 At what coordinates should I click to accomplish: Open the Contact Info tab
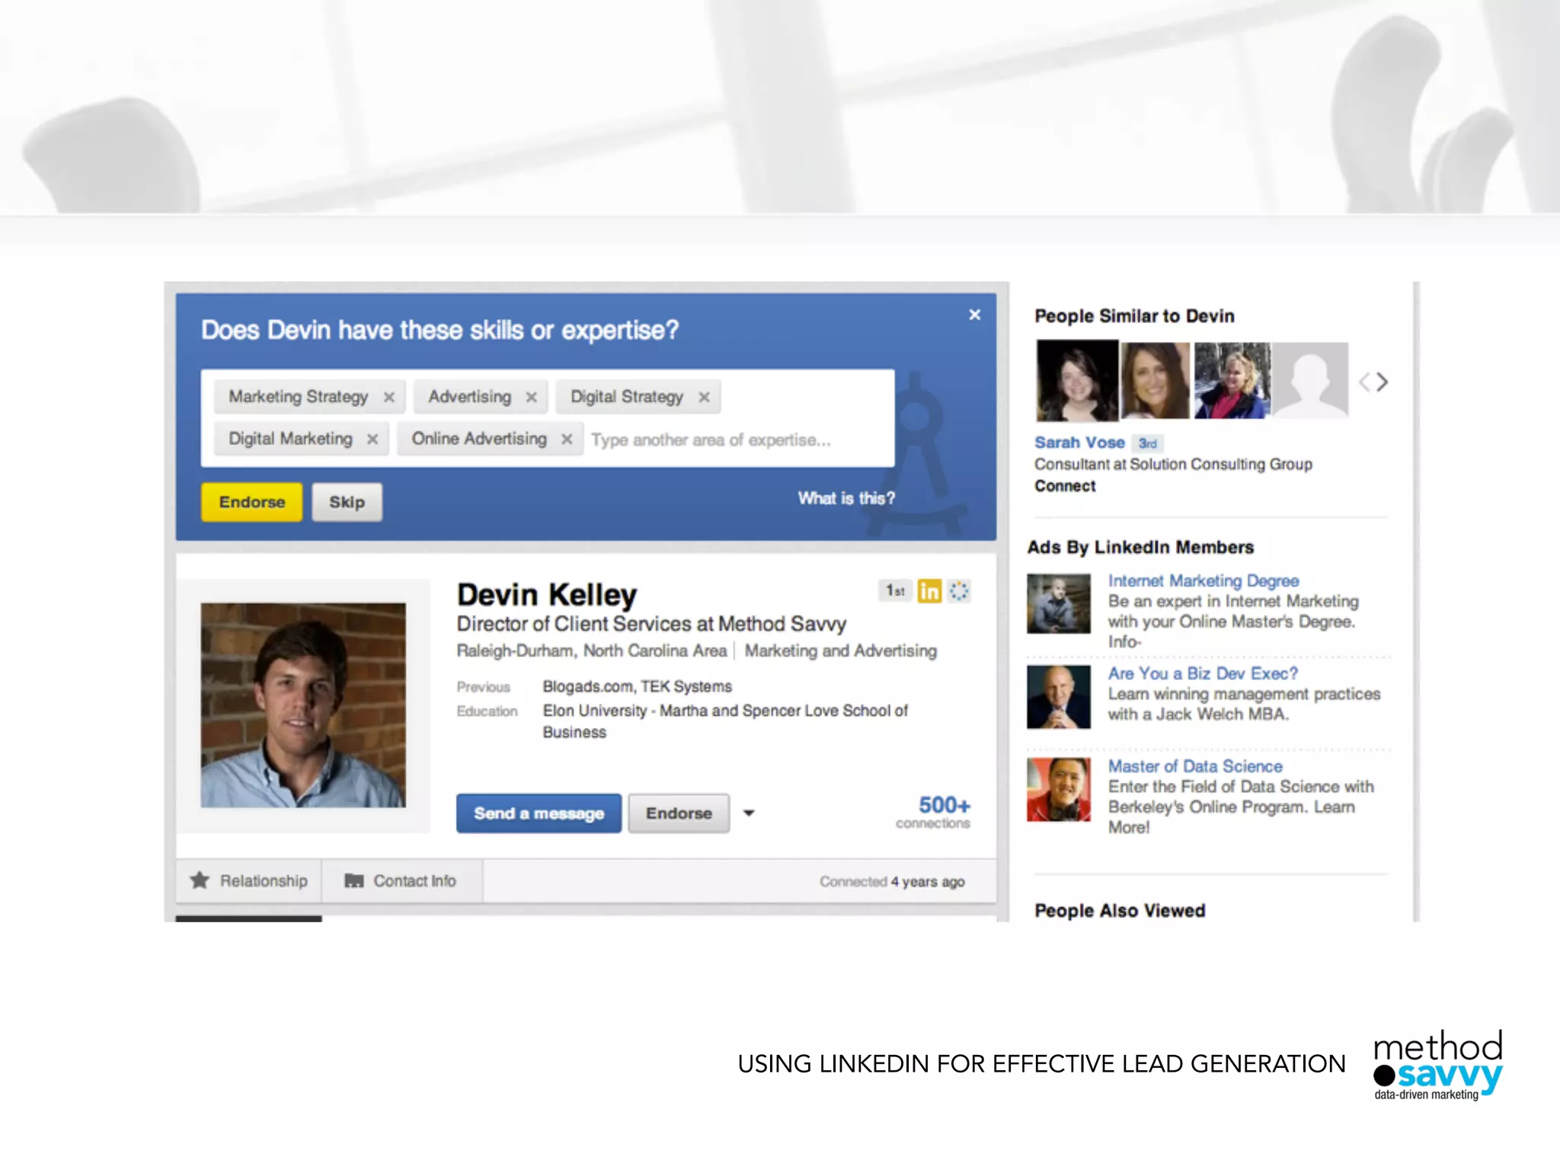[401, 881]
